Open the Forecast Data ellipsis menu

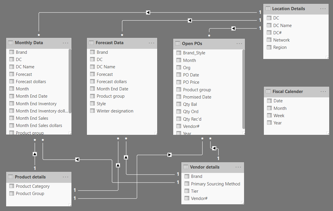pos(152,43)
